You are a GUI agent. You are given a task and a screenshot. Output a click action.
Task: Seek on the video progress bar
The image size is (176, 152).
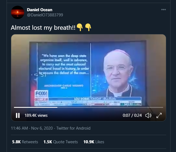(x=89, y=108)
